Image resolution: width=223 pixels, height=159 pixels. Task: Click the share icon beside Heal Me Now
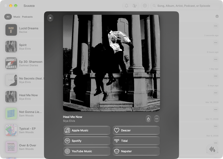pyautogui.click(x=148, y=119)
